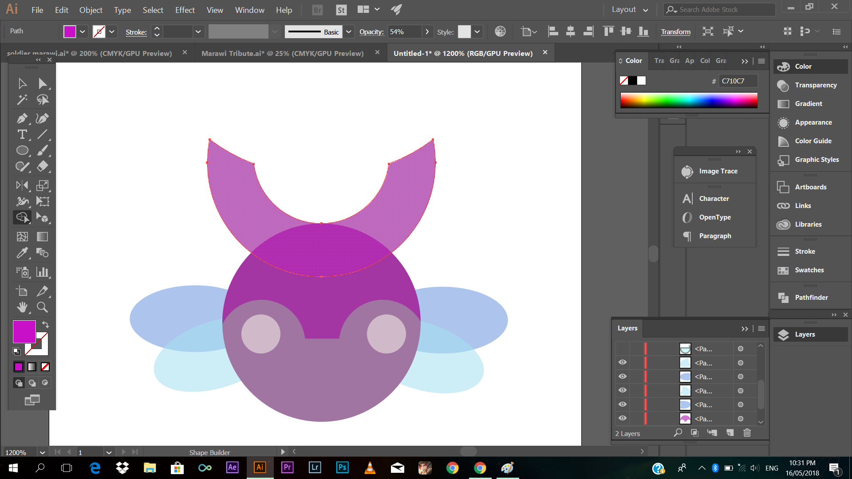Choose the Magic Wand tool

point(22,100)
